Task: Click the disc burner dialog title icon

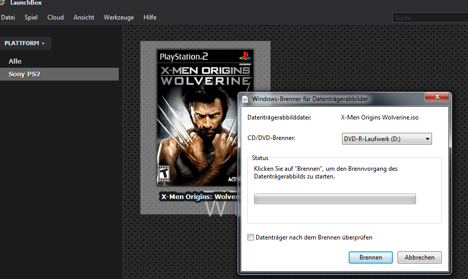Action: point(245,99)
